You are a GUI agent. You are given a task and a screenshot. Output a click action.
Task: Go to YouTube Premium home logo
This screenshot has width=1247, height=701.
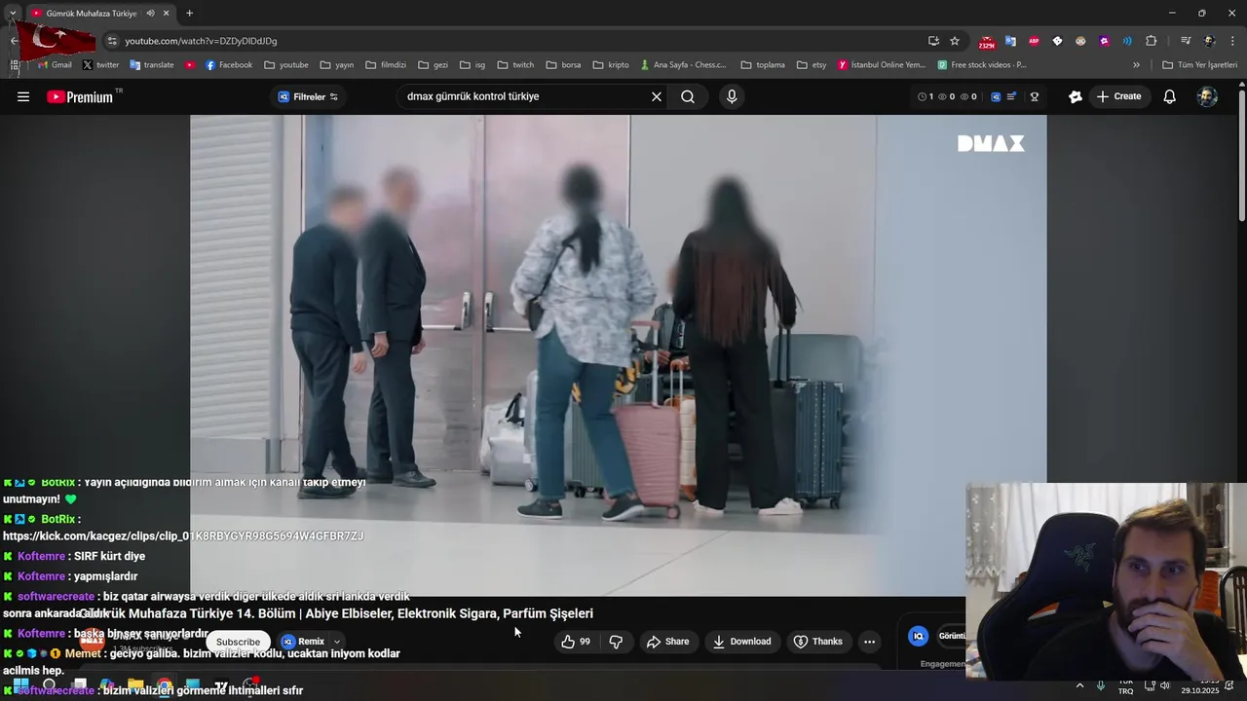[x=80, y=96]
